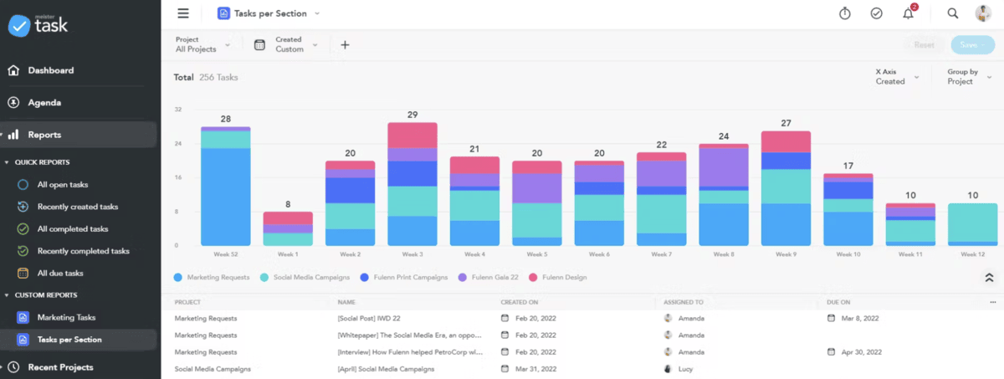The width and height of the screenshot is (1004, 379).
Task: Open Agenda in sidebar
Action: [x=44, y=103]
